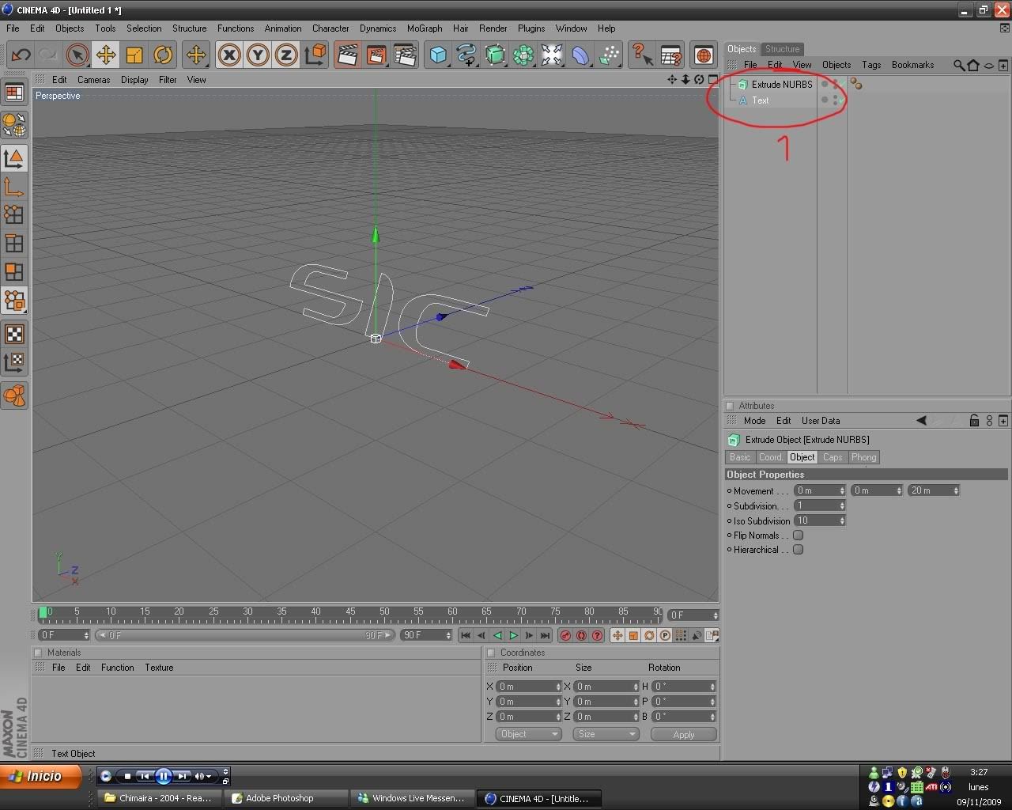Click the timeline preview range slider
The height and width of the screenshot is (810, 1012).
point(244,635)
